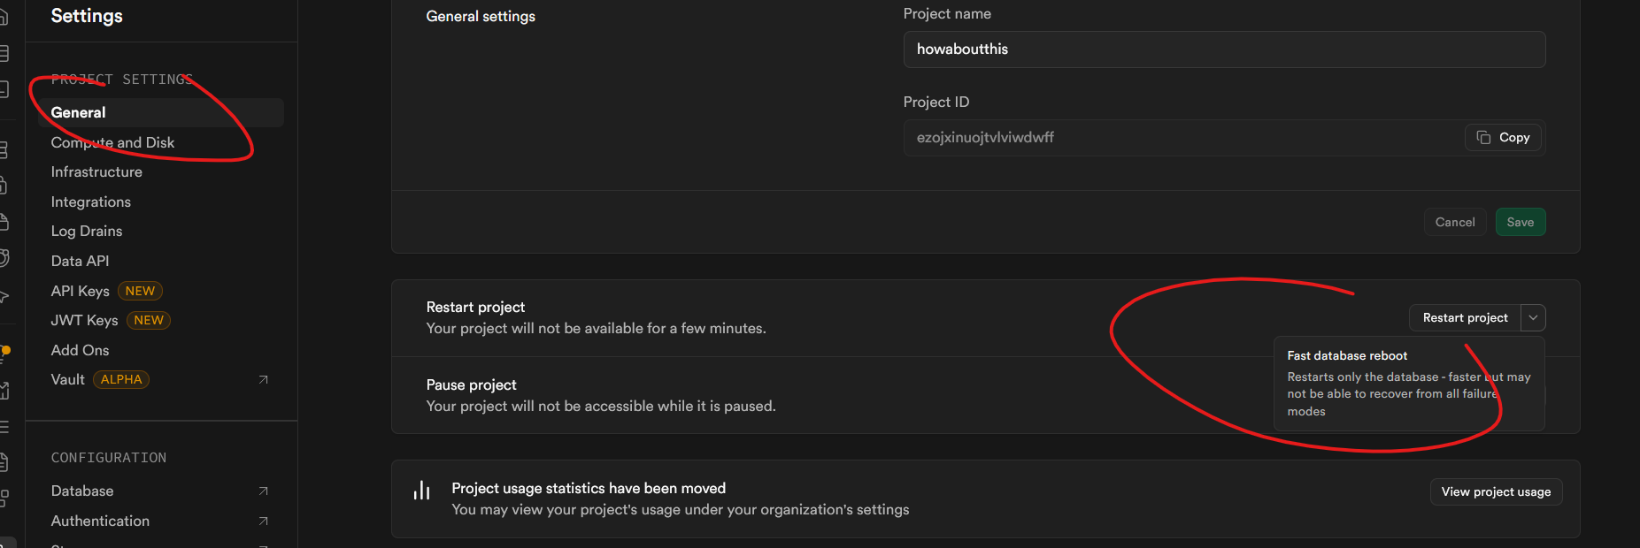Select General in project settings
1640x548 pixels.
pos(79,113)
